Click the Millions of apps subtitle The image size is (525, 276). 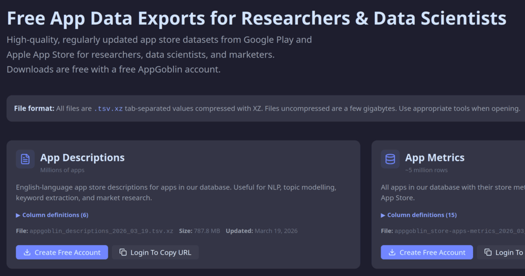pos(62,170)
